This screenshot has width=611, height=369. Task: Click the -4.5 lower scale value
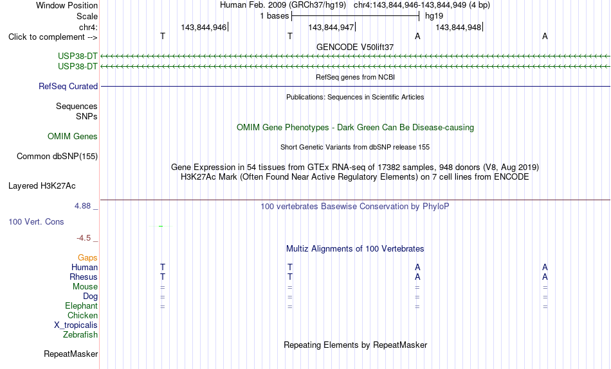84,238
